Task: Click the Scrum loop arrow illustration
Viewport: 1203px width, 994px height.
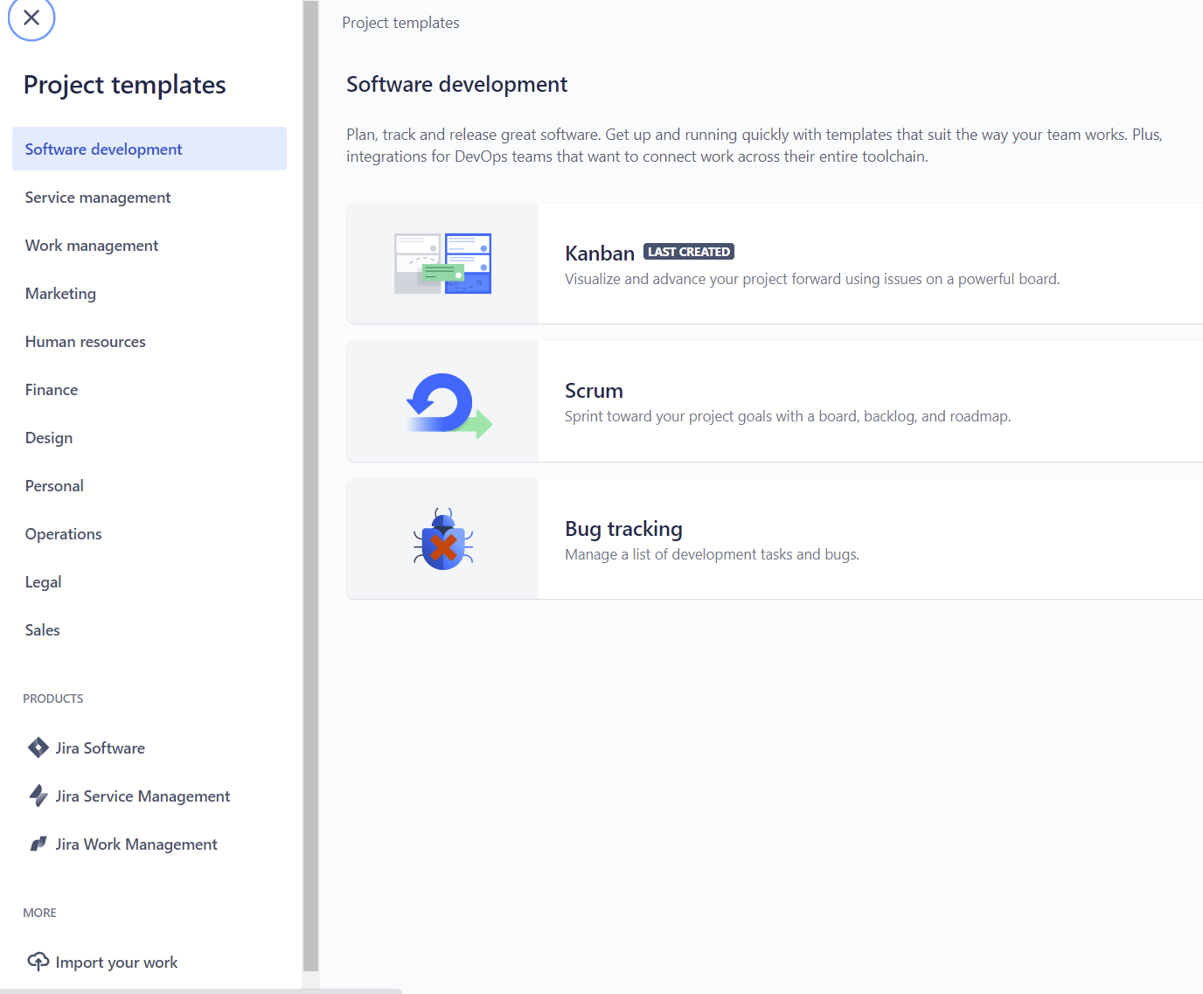Action: click(x=449, y=405)
